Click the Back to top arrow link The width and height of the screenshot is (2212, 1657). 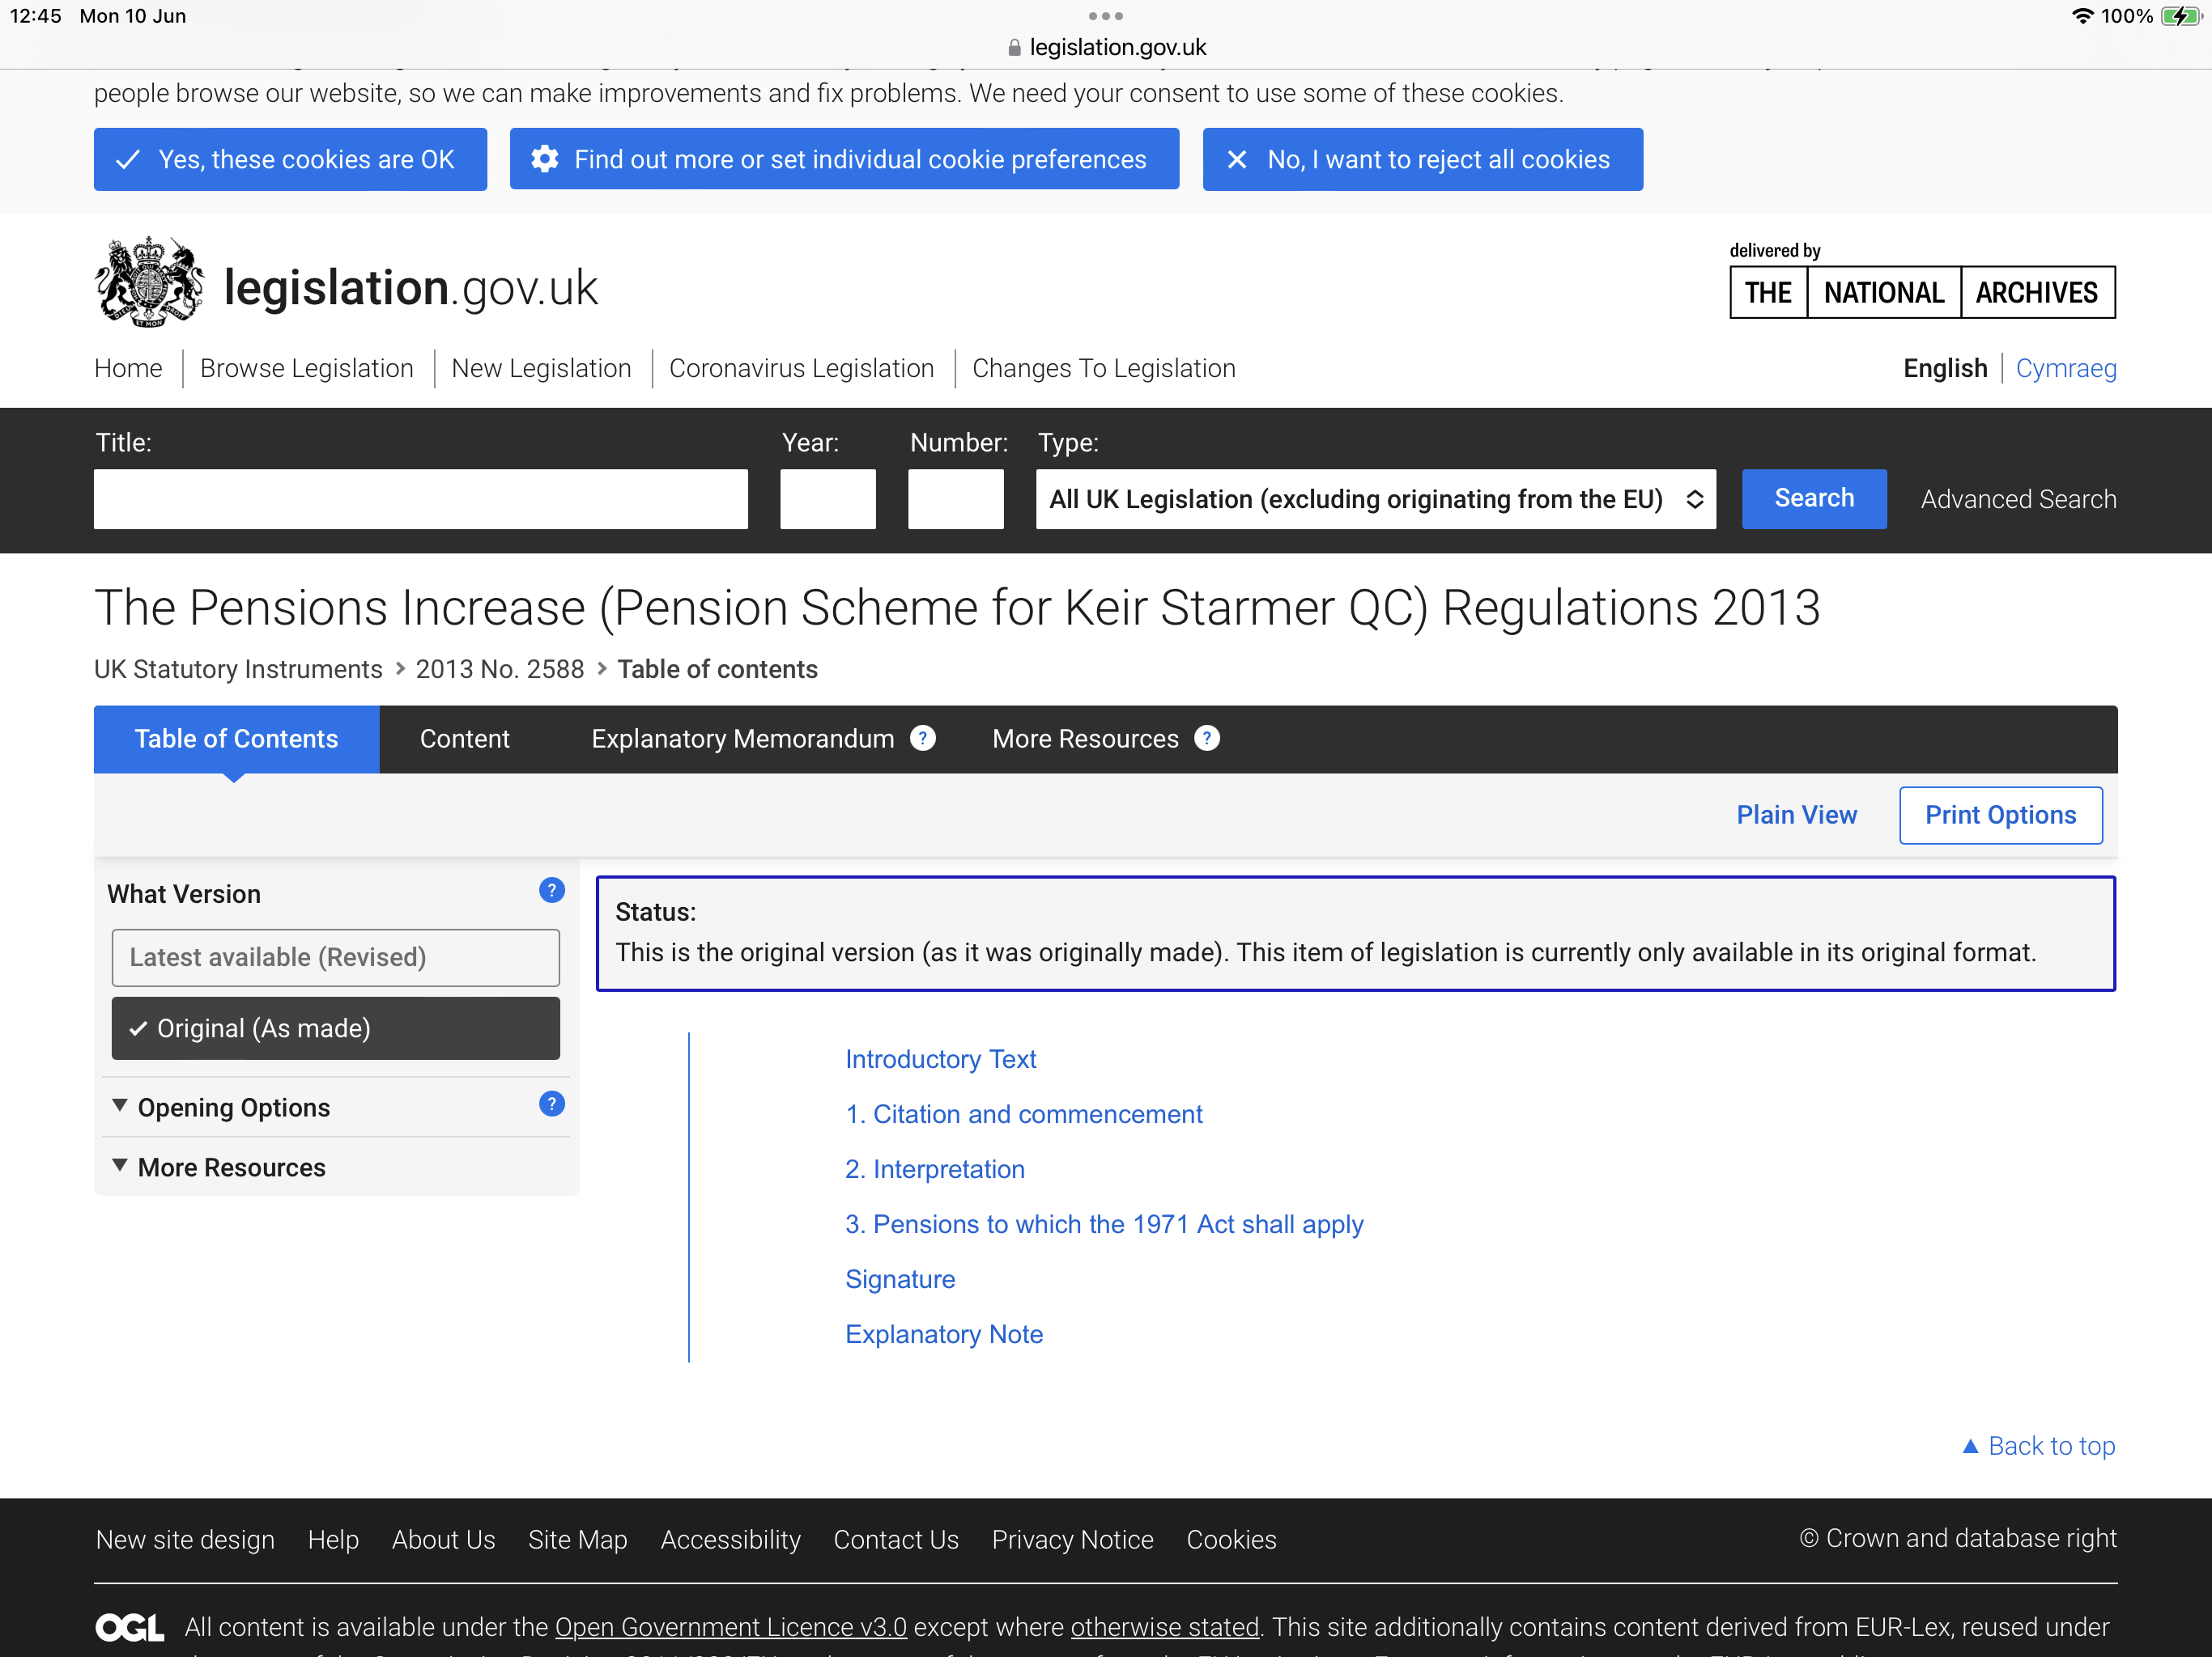(2038, 1446)
